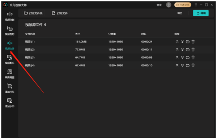Delete 视频 (4) with trash icon

(193, 65)
